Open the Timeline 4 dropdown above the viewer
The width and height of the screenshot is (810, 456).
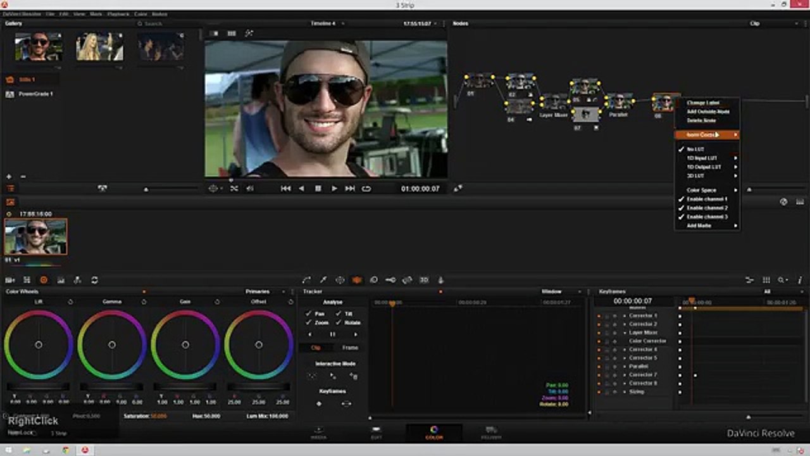click(327, 24)
